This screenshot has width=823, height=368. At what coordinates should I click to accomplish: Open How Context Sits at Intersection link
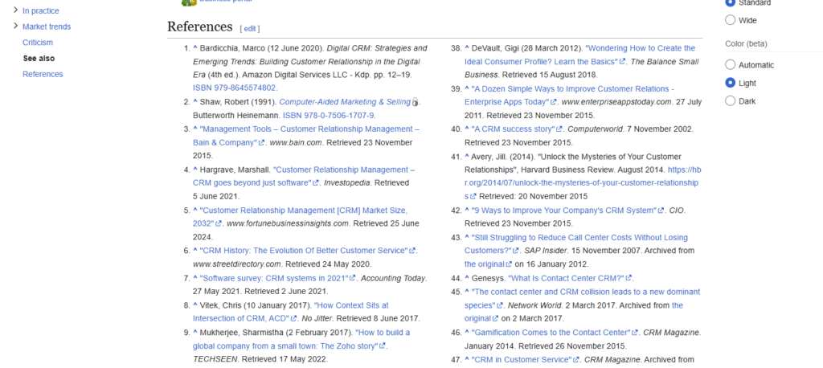[x=291, y=312]
